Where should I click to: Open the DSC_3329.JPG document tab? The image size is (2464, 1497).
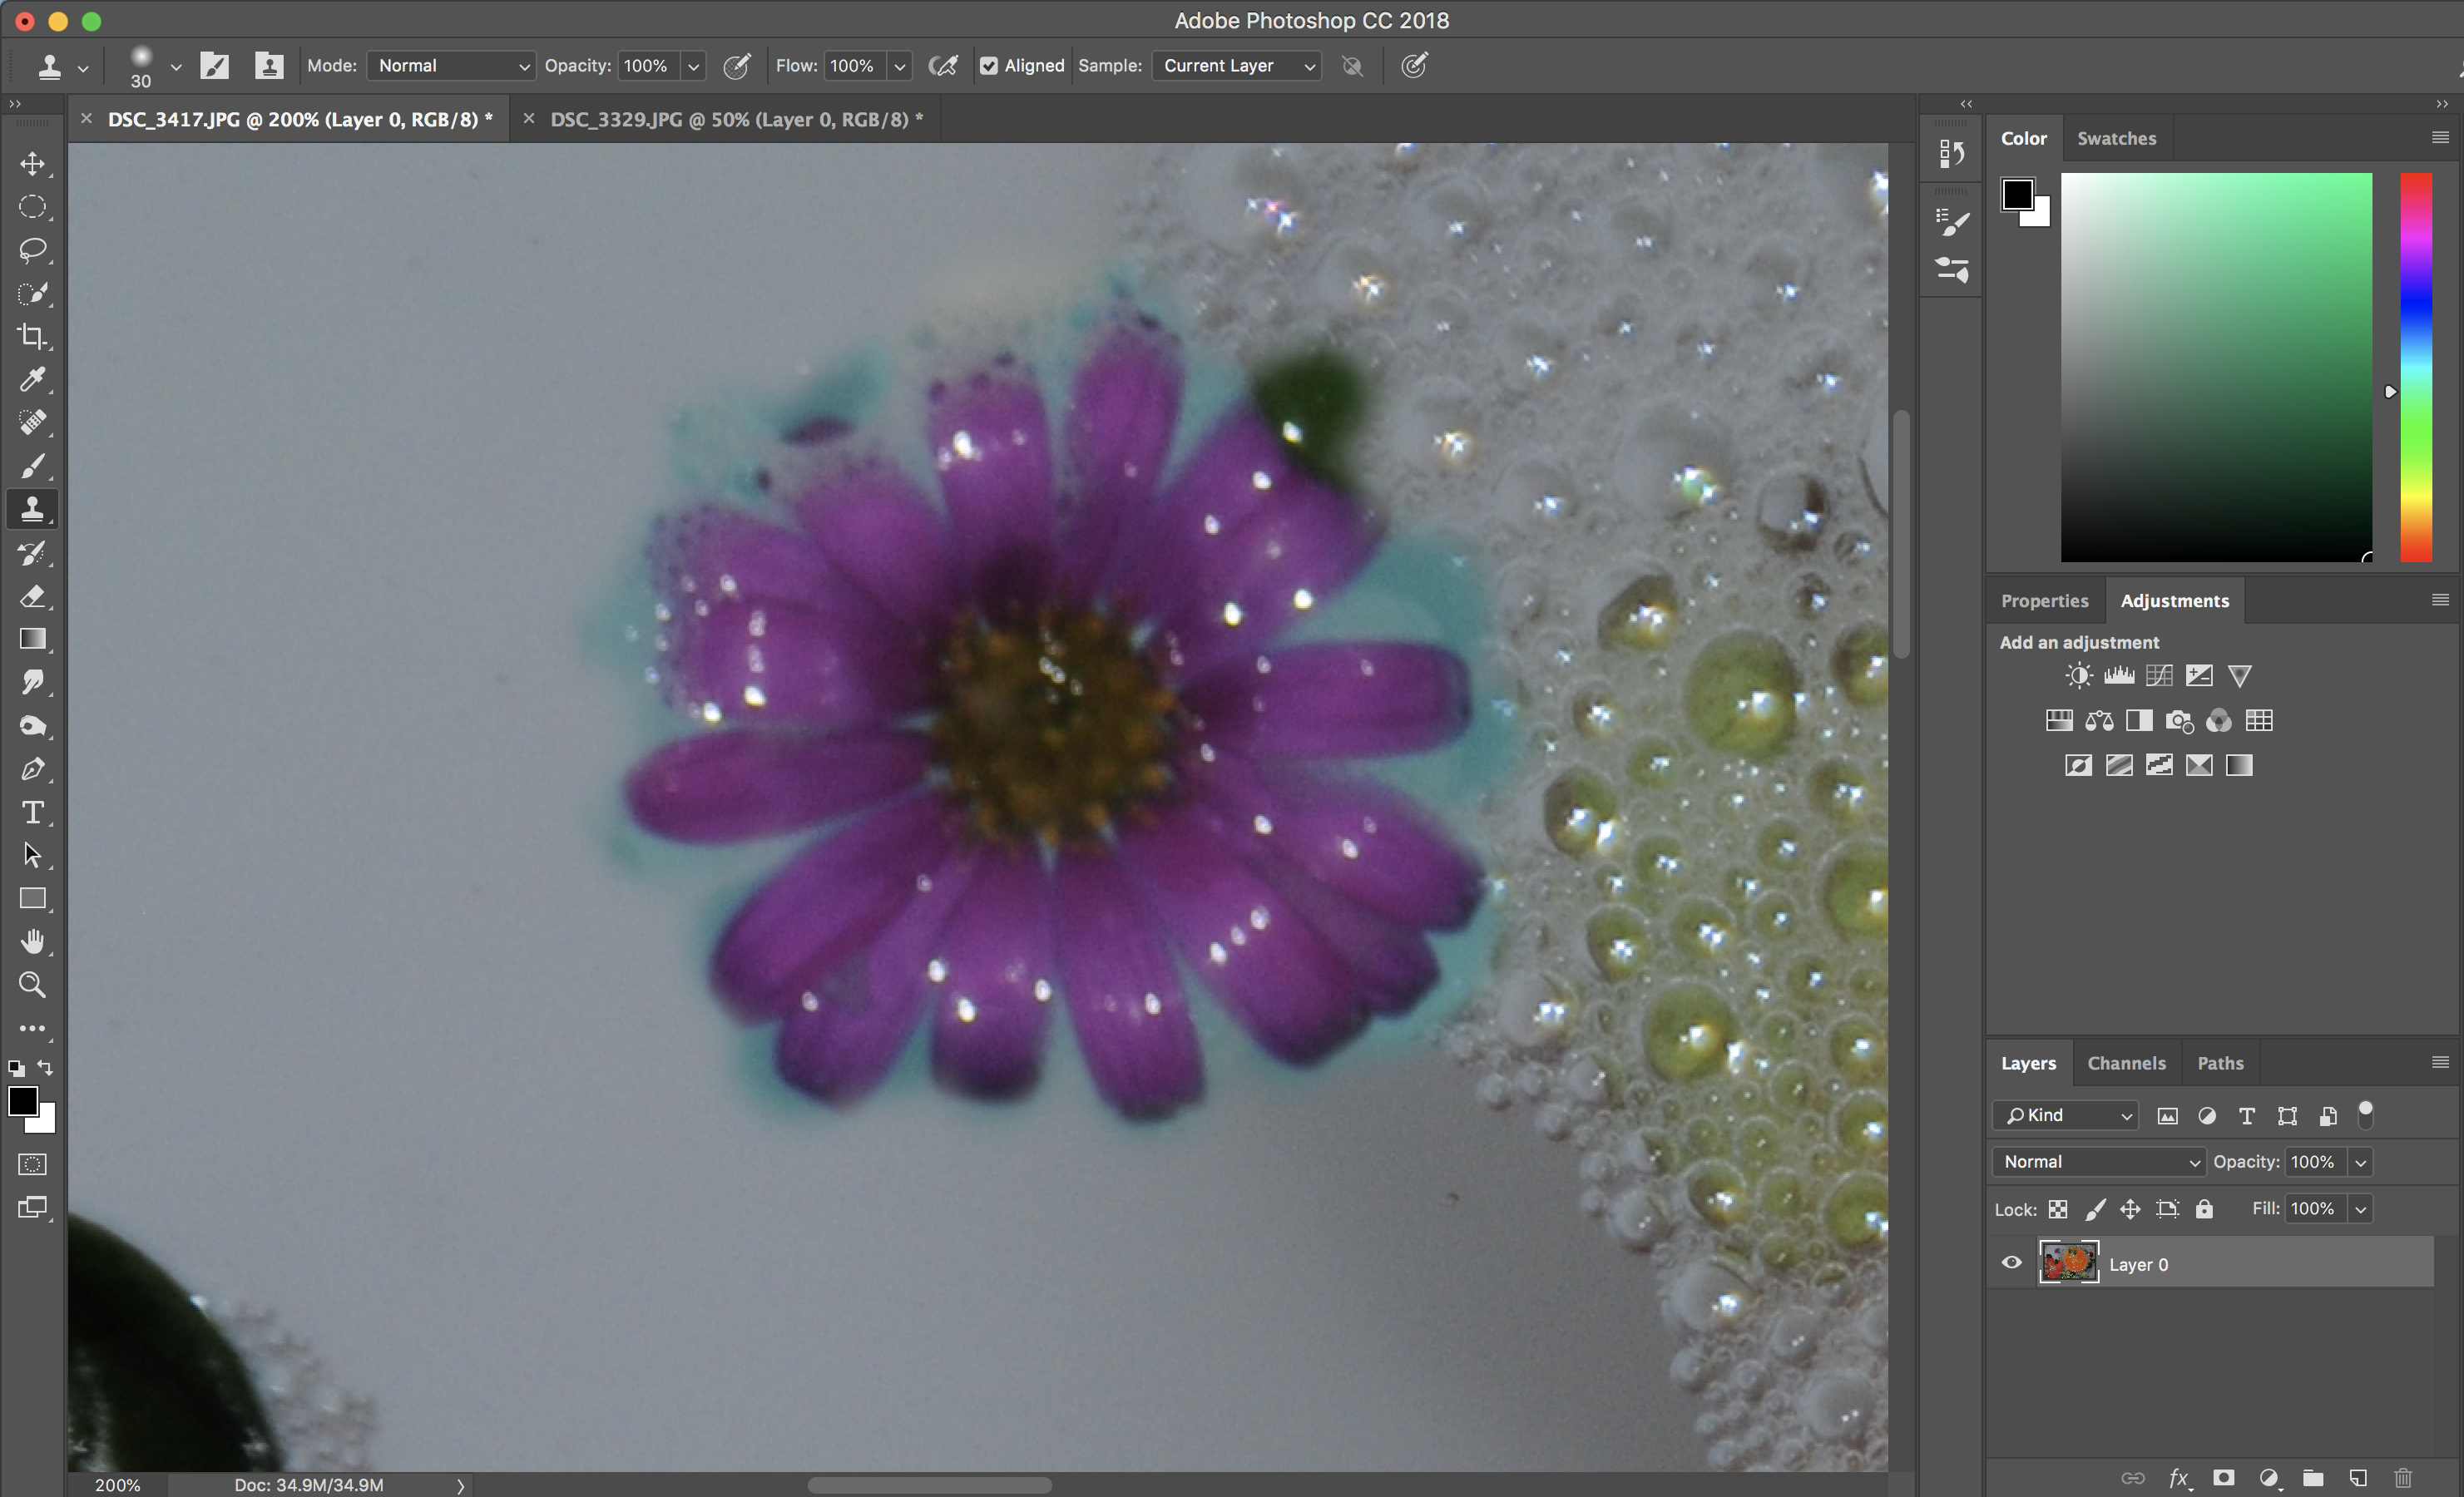[735, 119]
